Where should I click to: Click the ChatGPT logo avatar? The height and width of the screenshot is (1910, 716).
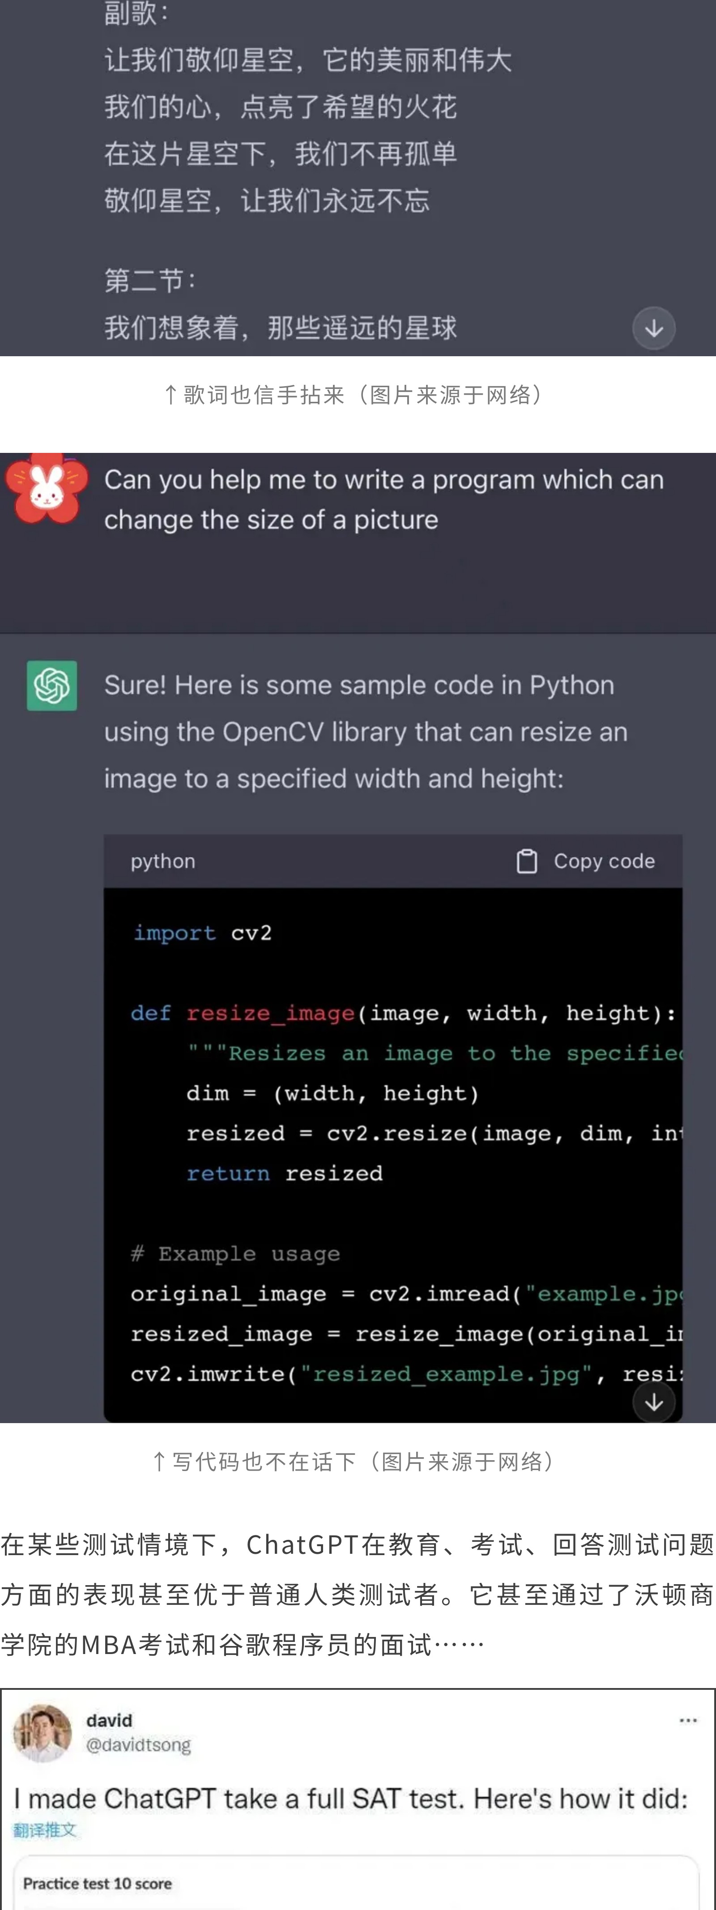pos(52,685)
